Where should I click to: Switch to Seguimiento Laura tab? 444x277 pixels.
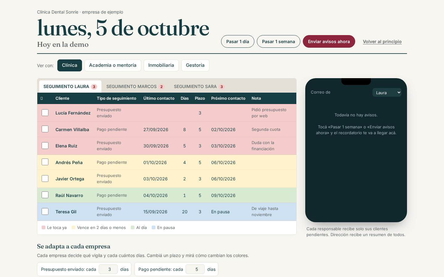click(70, 86)
